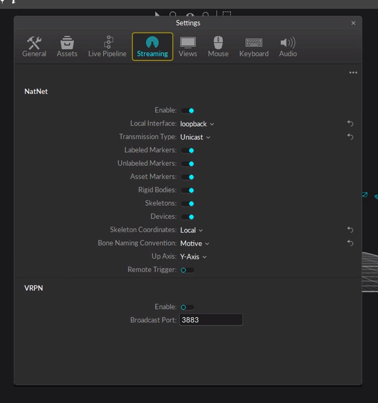Reset Local Interface to default
Screen dimensions: 378x403
point(350,123)
